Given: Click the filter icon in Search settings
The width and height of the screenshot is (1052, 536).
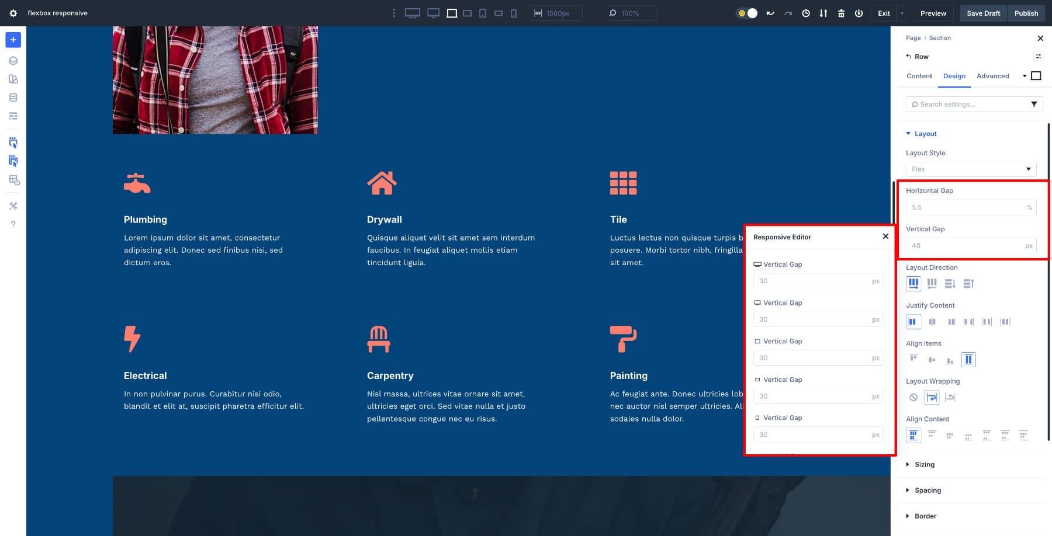Looking at the screenshot, I should click(1034, 104).
